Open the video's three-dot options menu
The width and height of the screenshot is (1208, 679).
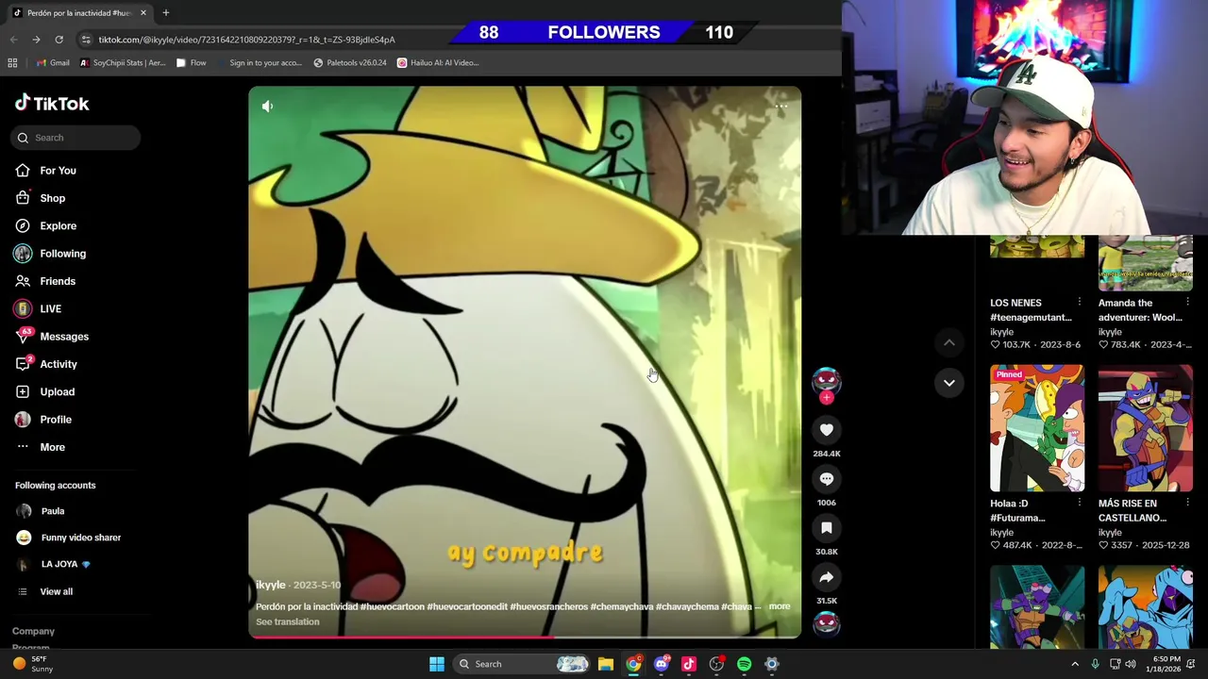pos(781,107)
